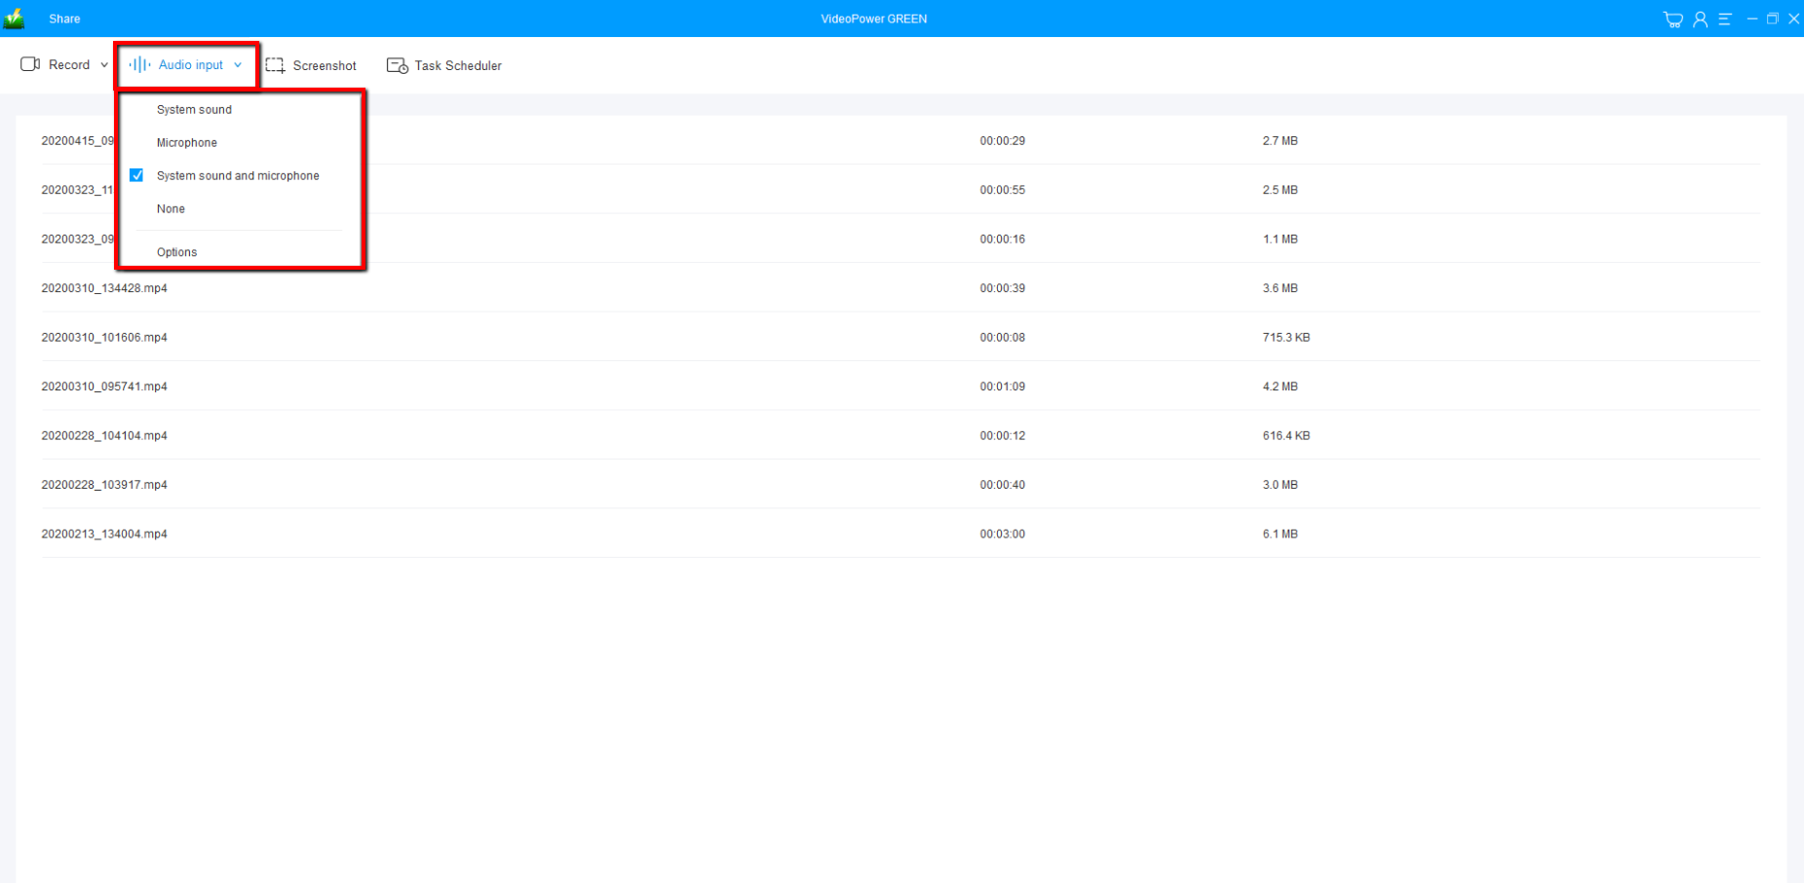The width and height of the screenshot is (1804, 884).
Task: Open the shopping cart icon
Action: coord(1672,19)
